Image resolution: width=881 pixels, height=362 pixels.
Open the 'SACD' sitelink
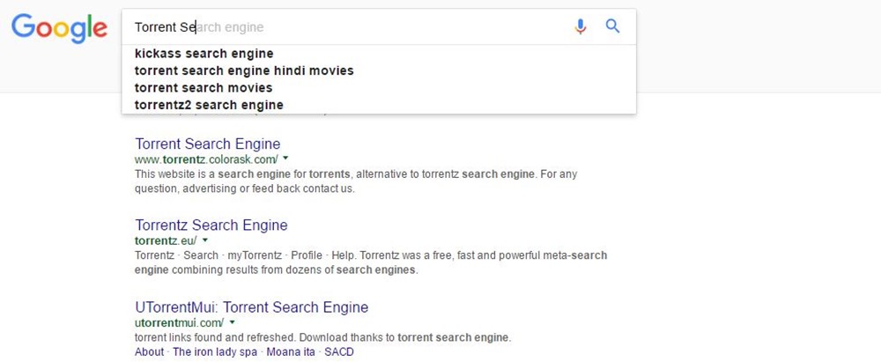click(339, 351)
